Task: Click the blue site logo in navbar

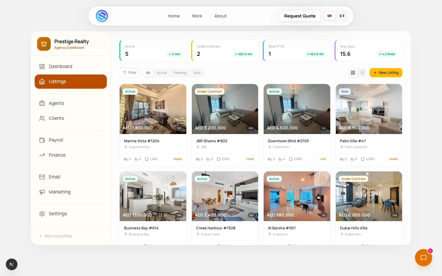Action: click(102, 16)
